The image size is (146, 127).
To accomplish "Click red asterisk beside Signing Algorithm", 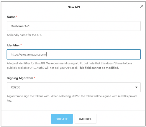I will click(x=34, y=78).
